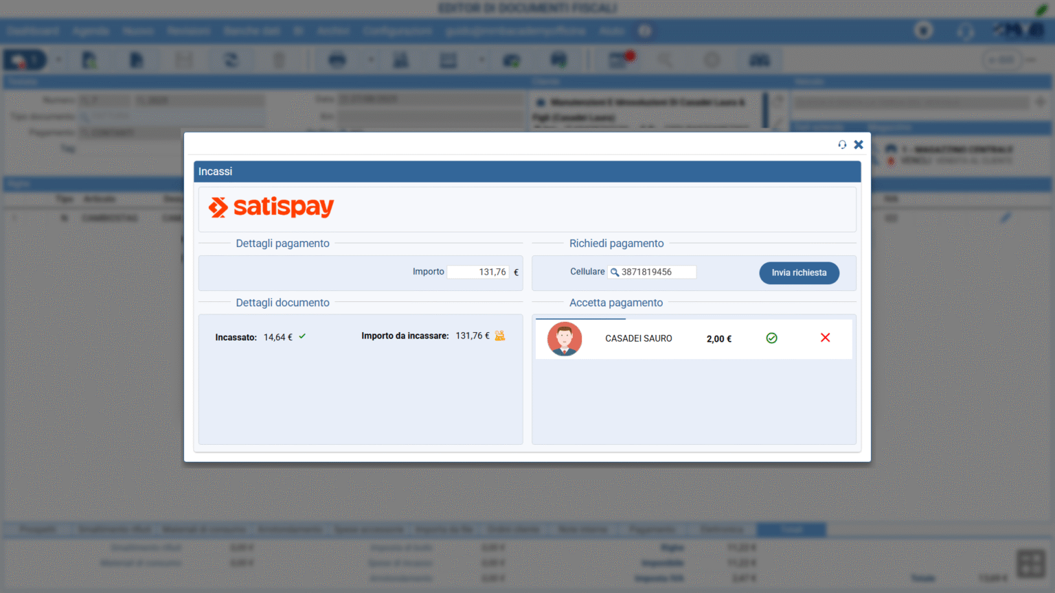The image size is (1055, 593).
Task: Open the Agenda menu
Action: click(91, 31)
